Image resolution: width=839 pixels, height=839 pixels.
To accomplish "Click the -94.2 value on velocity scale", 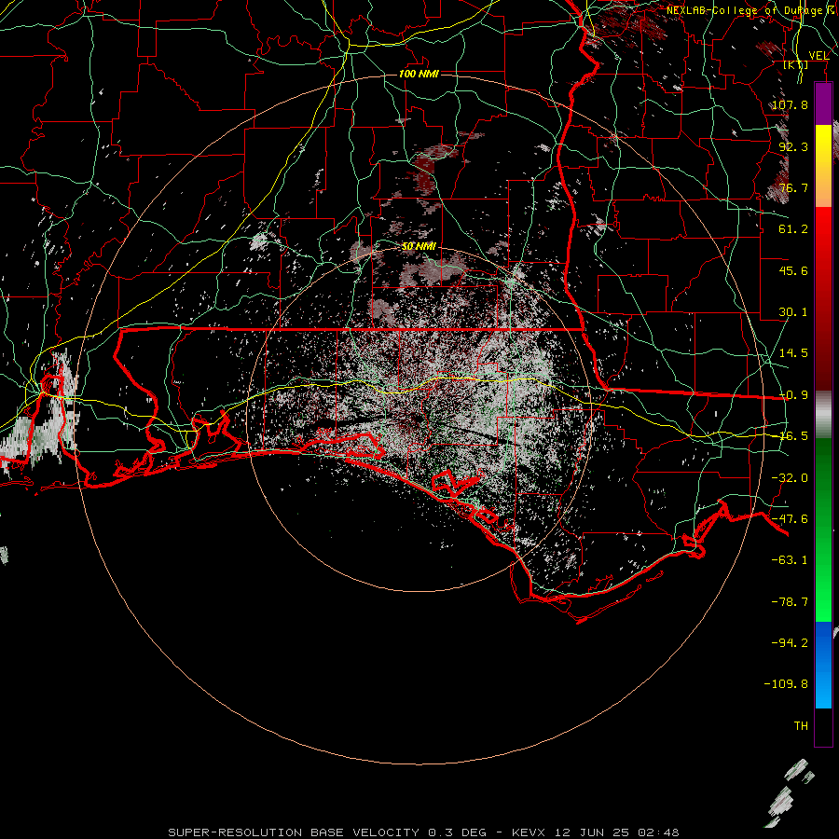I will (790, 643).
